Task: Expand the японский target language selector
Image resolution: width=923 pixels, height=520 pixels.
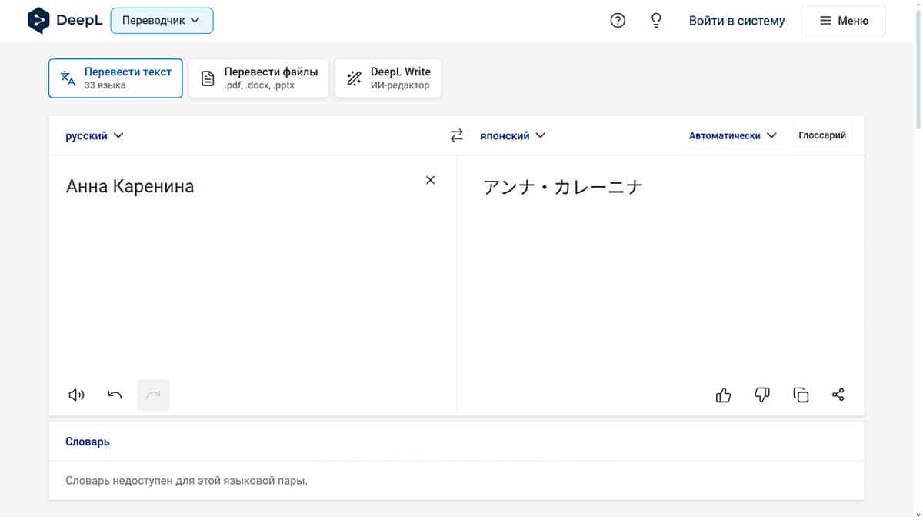Action: point(512,135)
